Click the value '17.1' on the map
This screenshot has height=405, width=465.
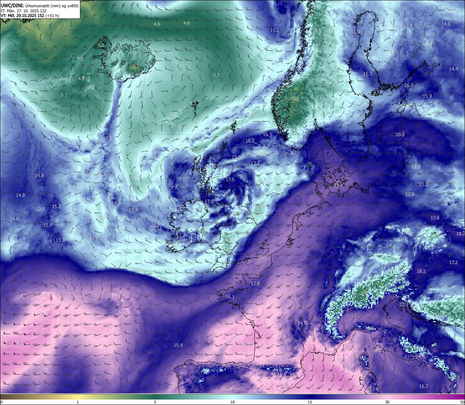255,163
